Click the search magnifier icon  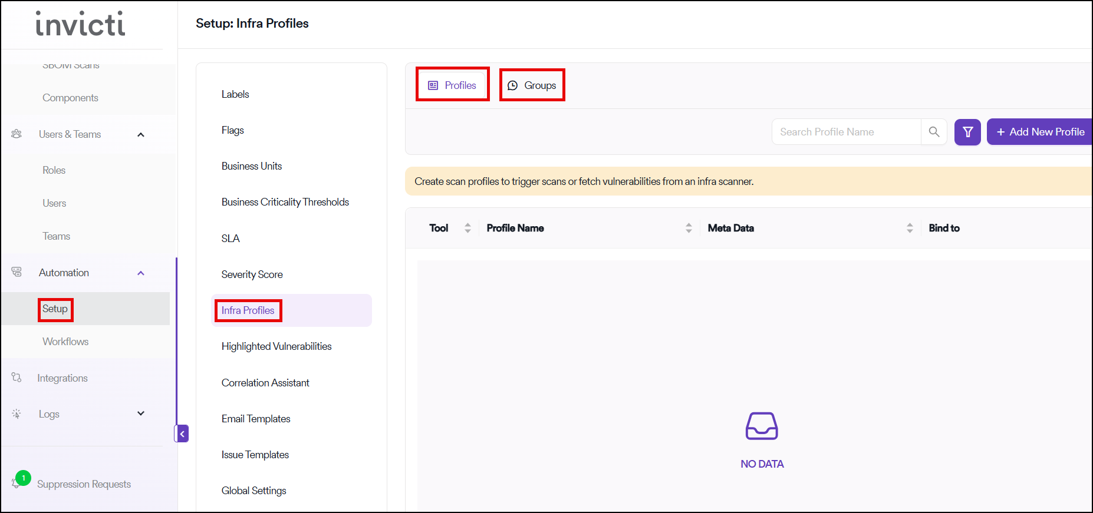click(934, 132)
